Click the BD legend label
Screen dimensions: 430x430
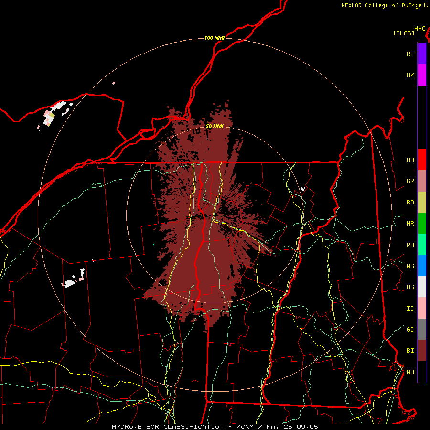click(x=410, y=202)
